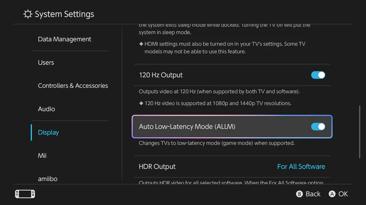Viewport: 366px width, 205px height.
Task: Open Controllers & Accessories settings
Action: [73, 86]
